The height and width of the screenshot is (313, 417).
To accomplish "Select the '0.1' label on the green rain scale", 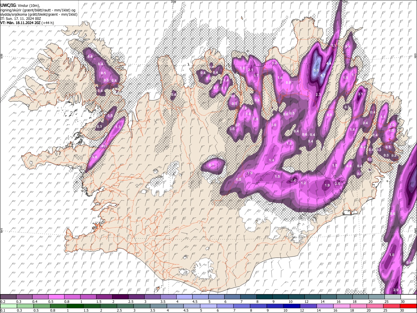I will click(2, 311).
